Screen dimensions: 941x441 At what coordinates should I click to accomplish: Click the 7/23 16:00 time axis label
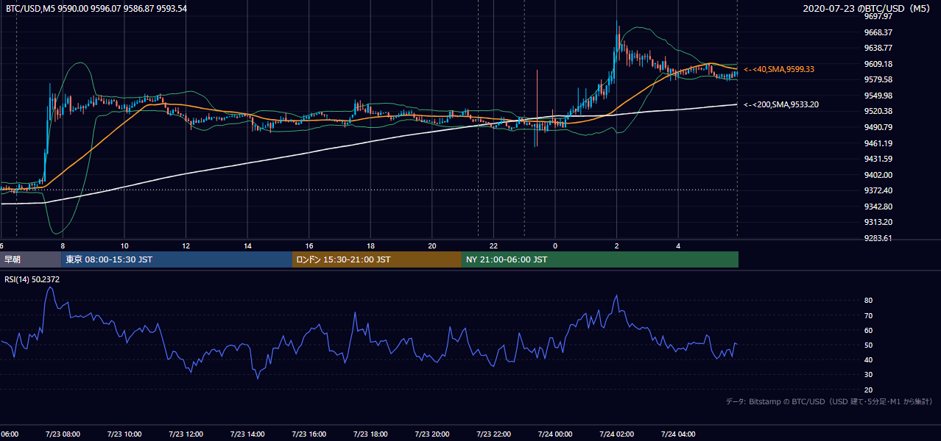click(x=309, y=434)
